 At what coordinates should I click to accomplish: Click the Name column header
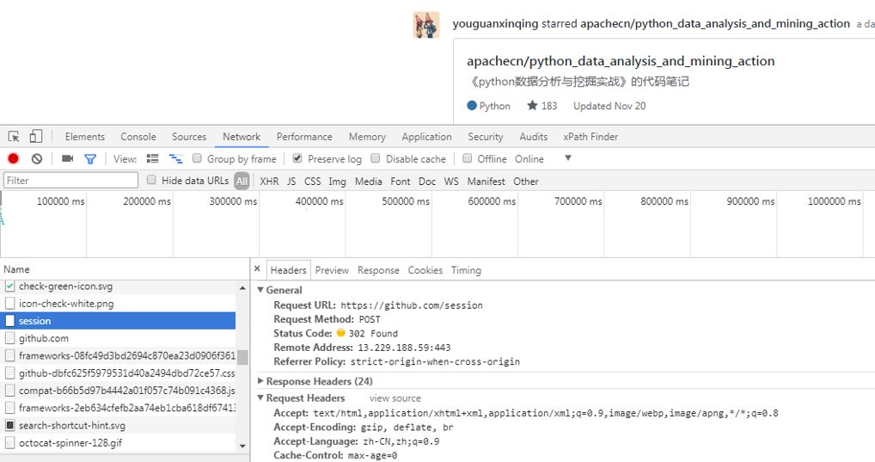click(x=125, y=269)
